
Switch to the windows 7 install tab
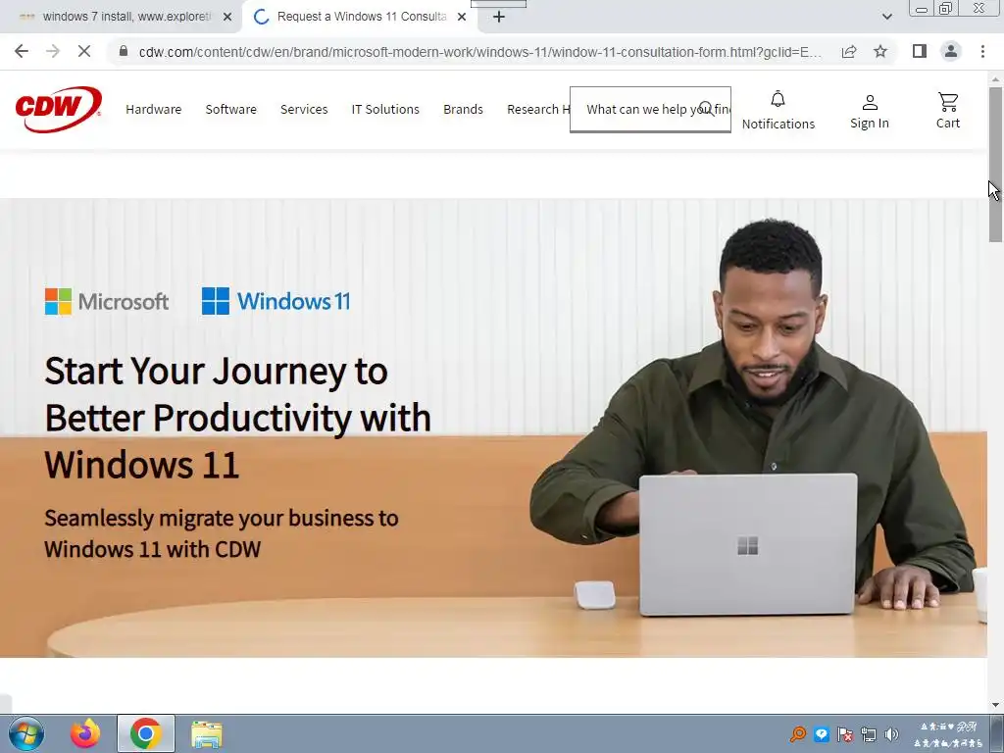click(x=121, y=17)
